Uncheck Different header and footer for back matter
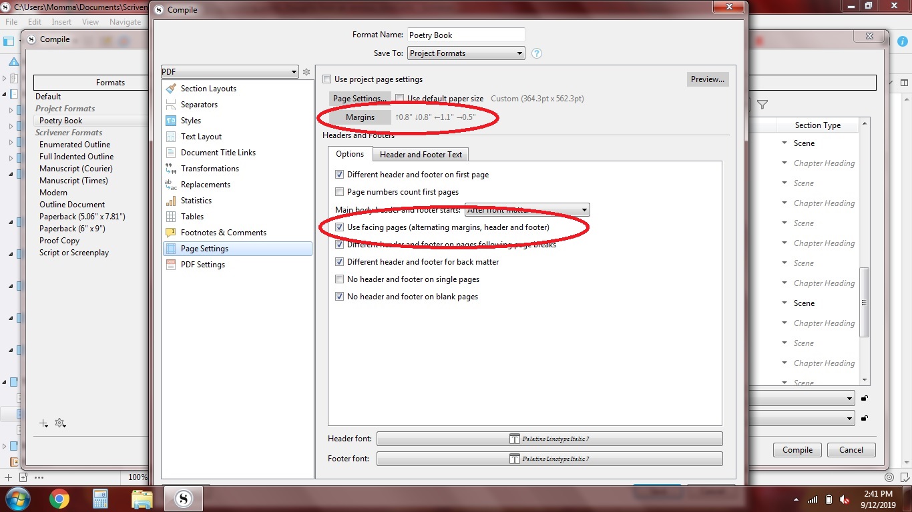Viewport: 912px width, 512px height. pyautogui.click(x=340, y=262)
